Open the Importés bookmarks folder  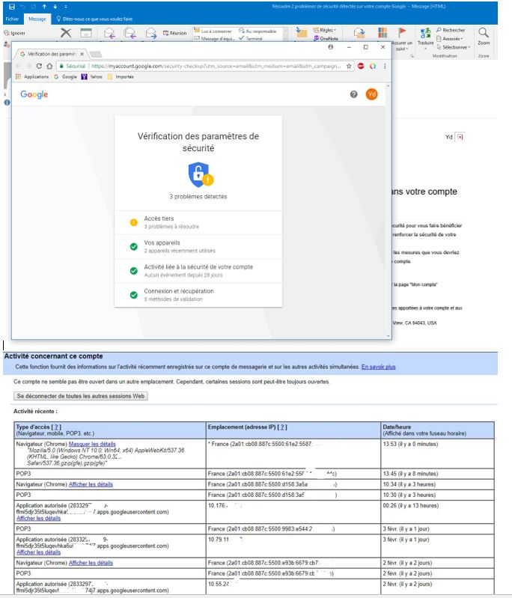click(x=121, y=76)
